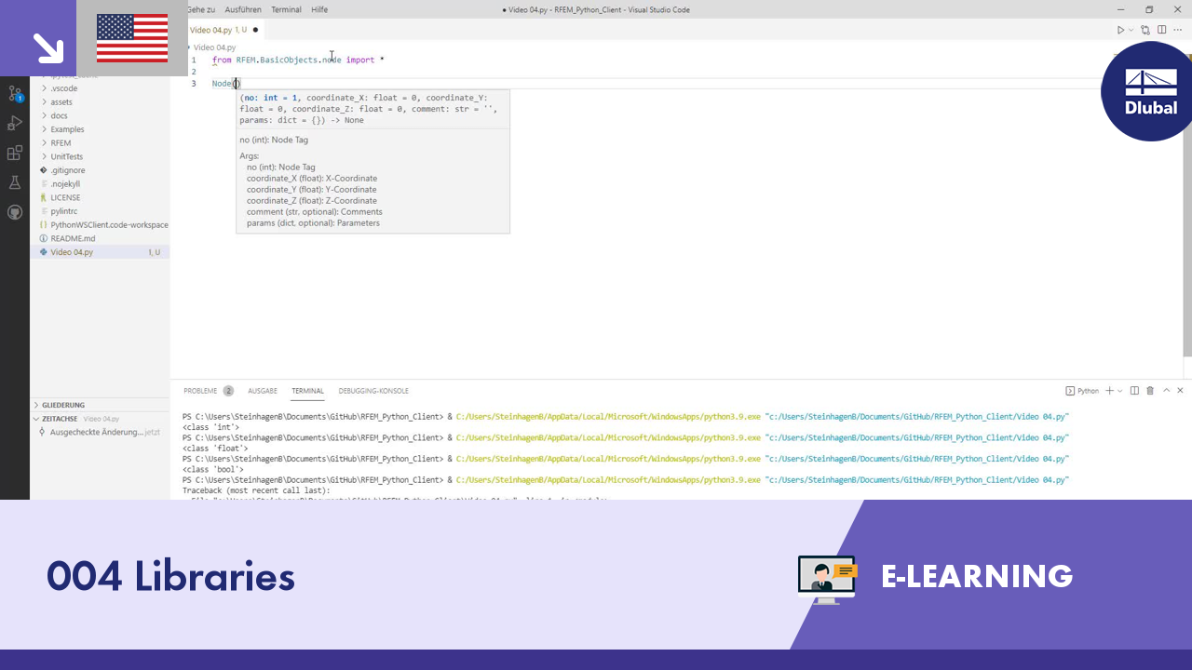Open More Actions ellipsis in editor toolbar
This screenshot has height=670, width=1192.
1177,30
